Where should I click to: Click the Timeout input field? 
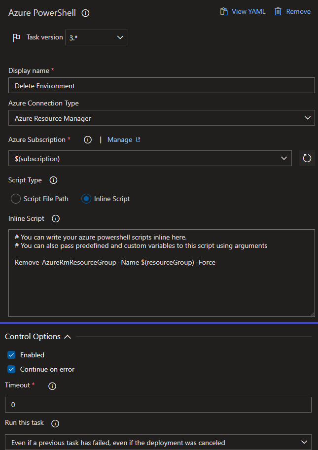point(158,405)
